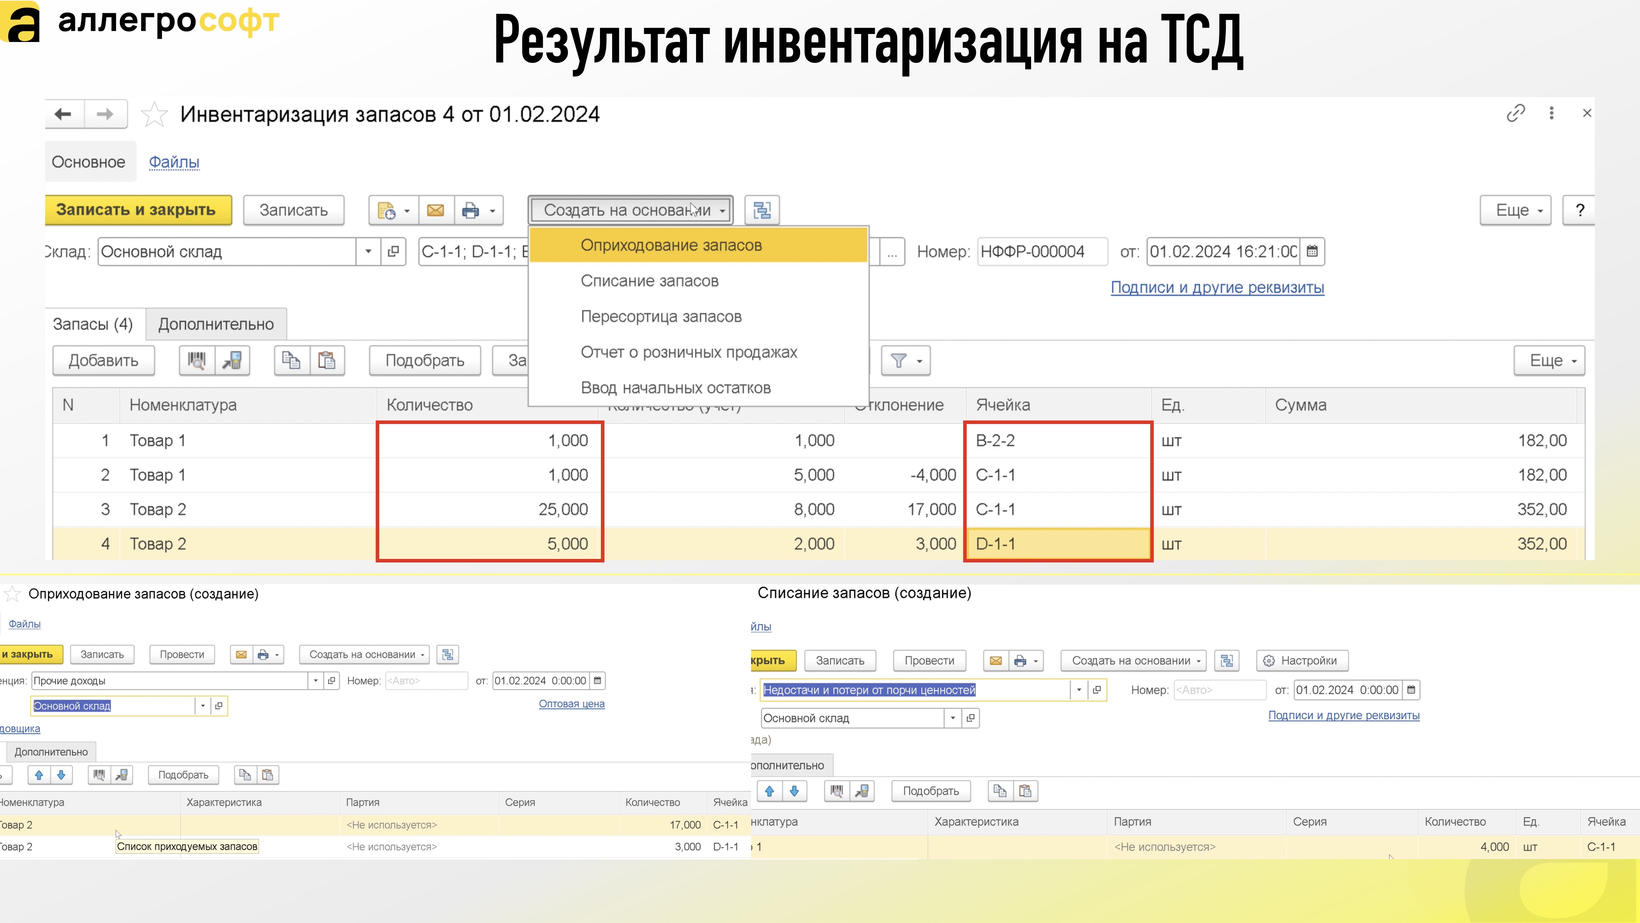Click Подобрать button in main window

point(425,361)
